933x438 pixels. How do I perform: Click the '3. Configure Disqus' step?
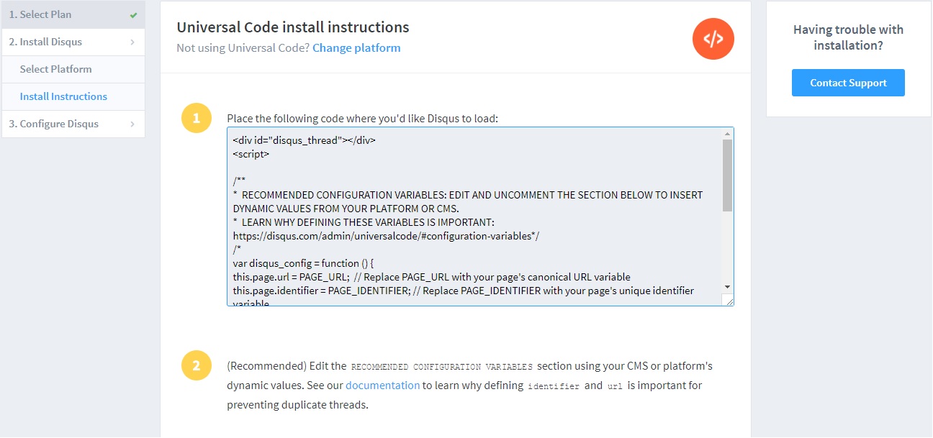coord(55,123)
